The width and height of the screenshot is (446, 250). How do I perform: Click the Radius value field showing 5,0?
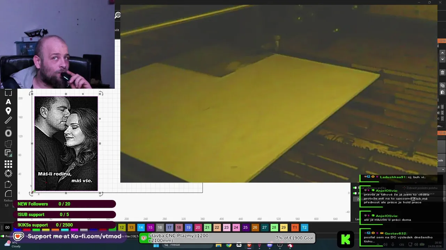coord(7,205)
